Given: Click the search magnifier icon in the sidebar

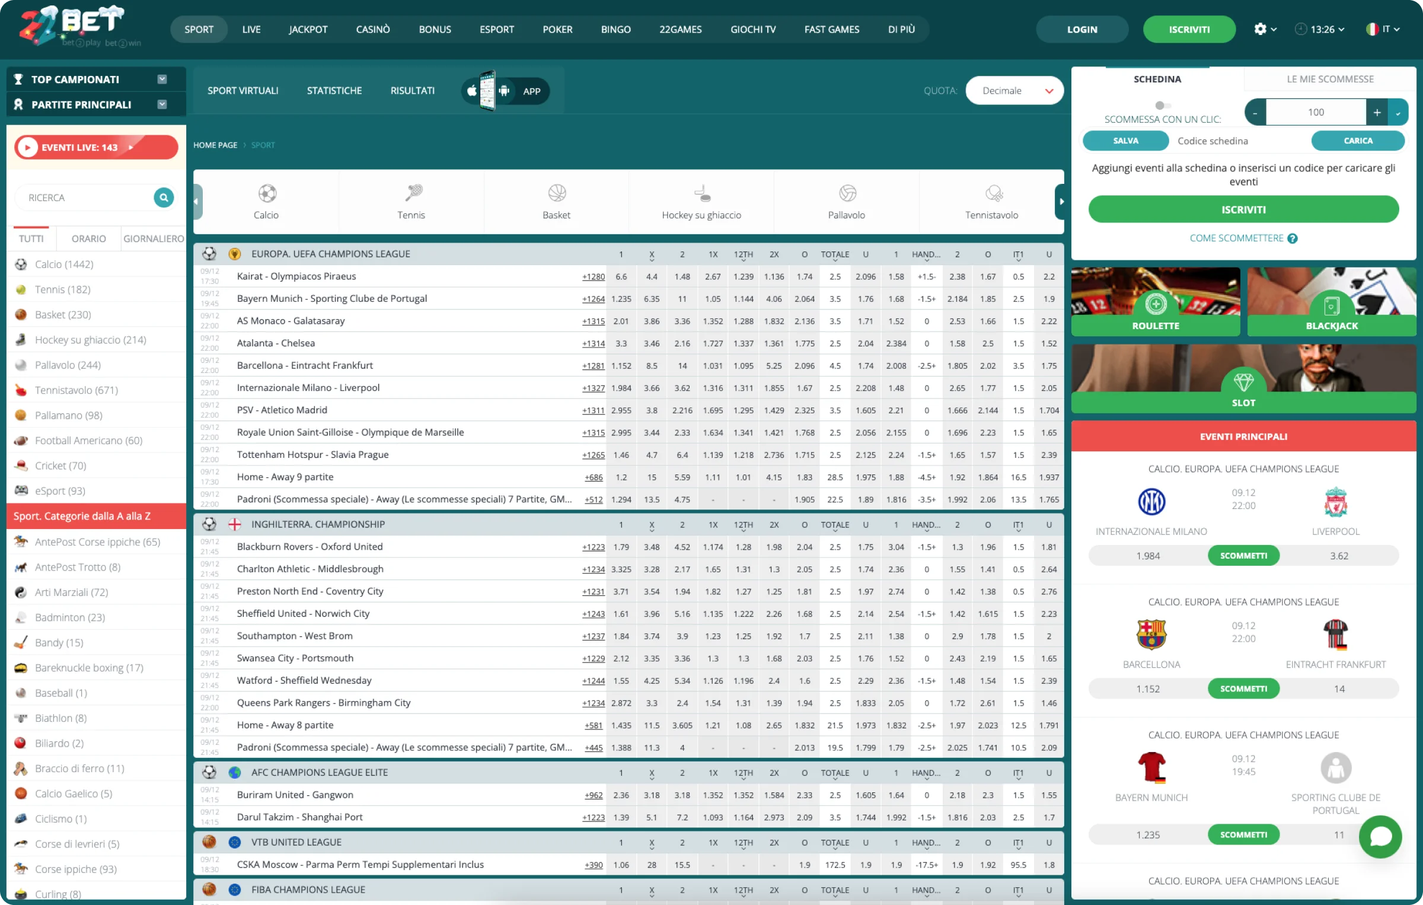Looking at the screenshot, I should (164, 197).
